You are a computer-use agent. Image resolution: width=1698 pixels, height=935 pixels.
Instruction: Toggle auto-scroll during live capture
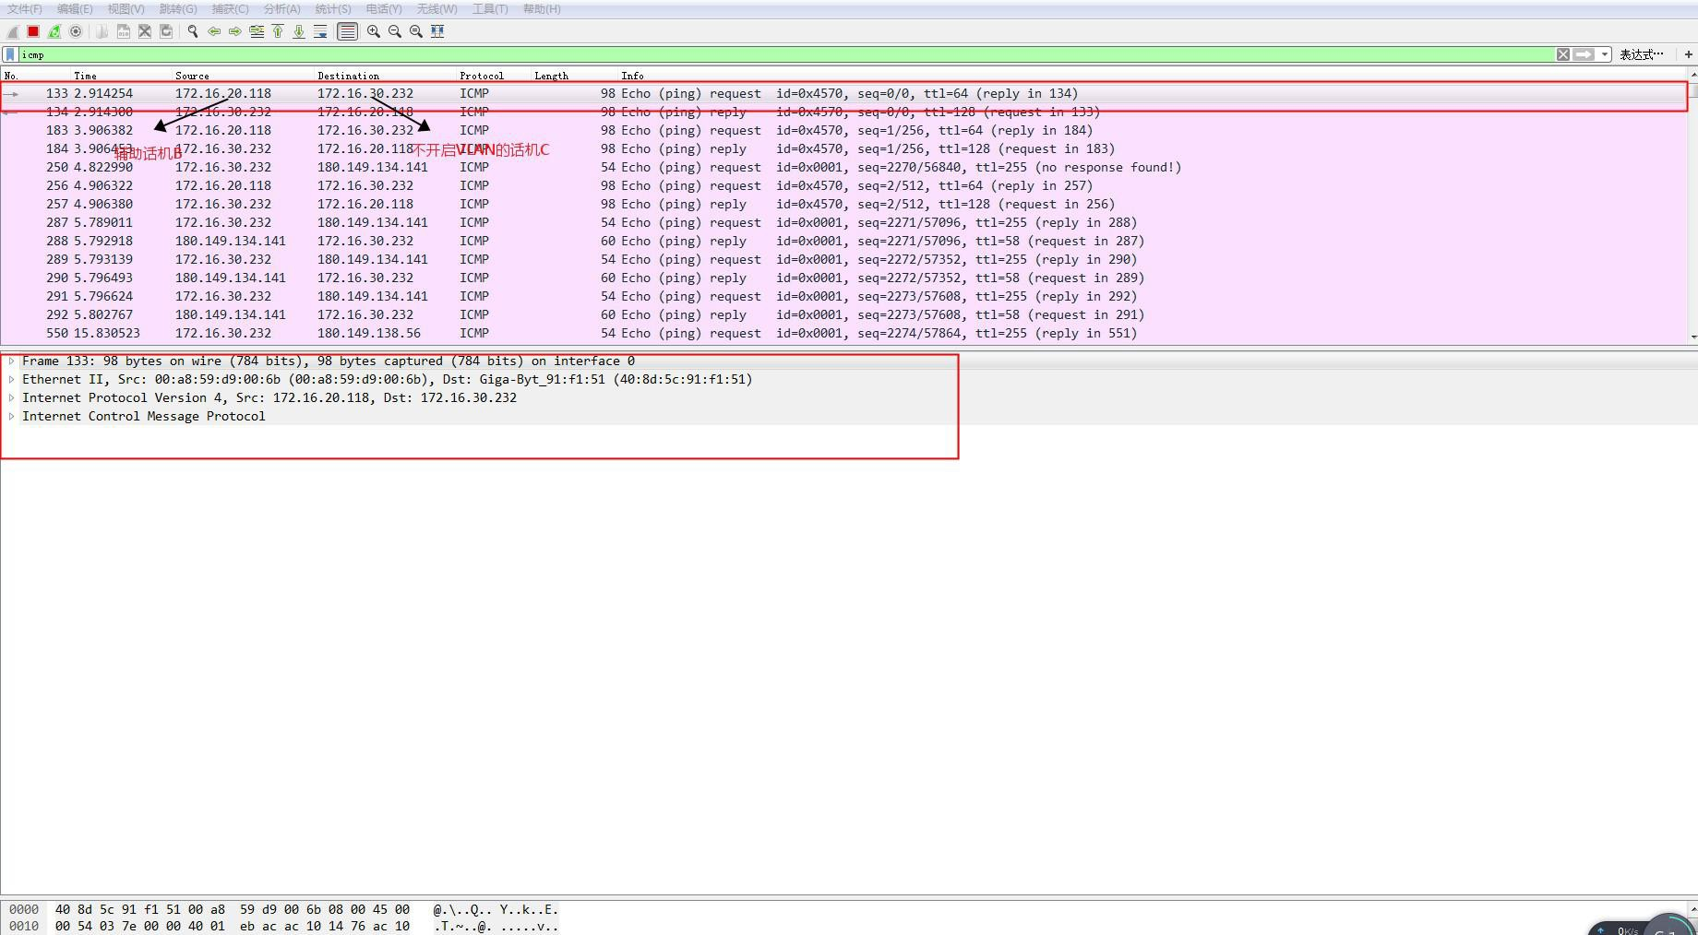(320, 31)
